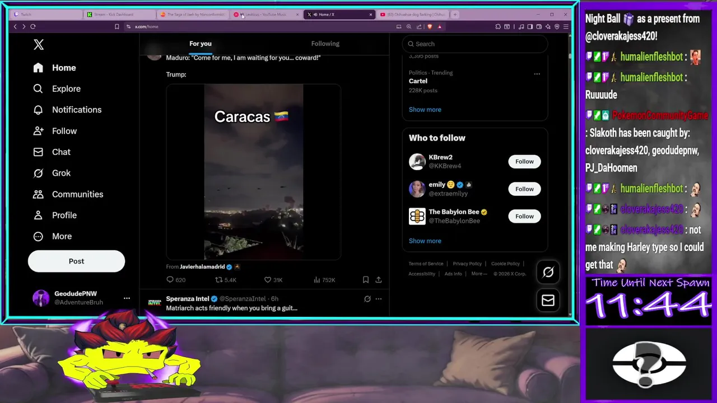
Task: Open the More menu in sidebar
Action: (53, 236)
